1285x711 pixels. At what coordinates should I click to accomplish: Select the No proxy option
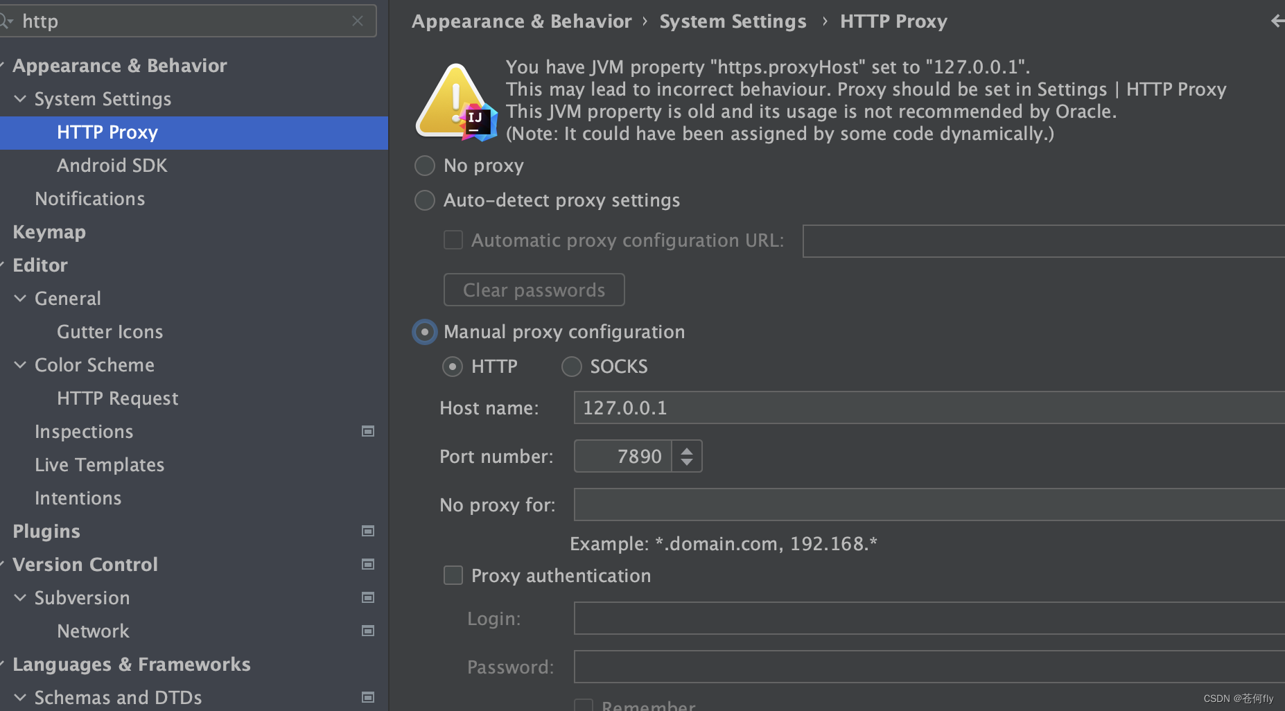[425, 166]
